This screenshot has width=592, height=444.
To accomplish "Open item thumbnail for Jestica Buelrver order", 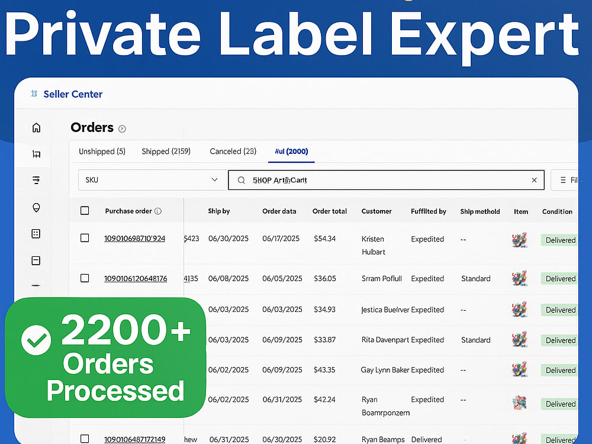I will point(520,309).
